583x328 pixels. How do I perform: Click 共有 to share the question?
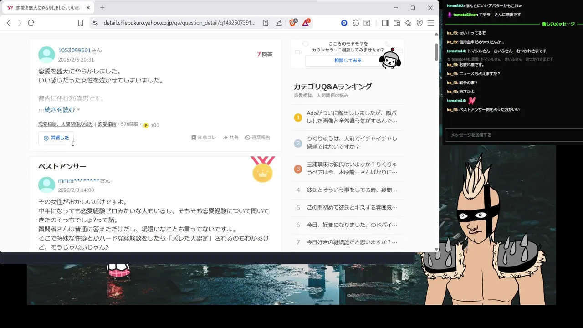(230, 138)
